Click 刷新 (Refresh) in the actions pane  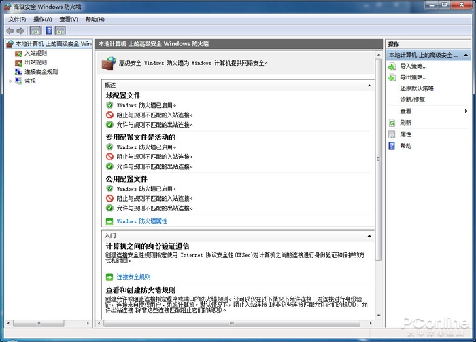406,123
